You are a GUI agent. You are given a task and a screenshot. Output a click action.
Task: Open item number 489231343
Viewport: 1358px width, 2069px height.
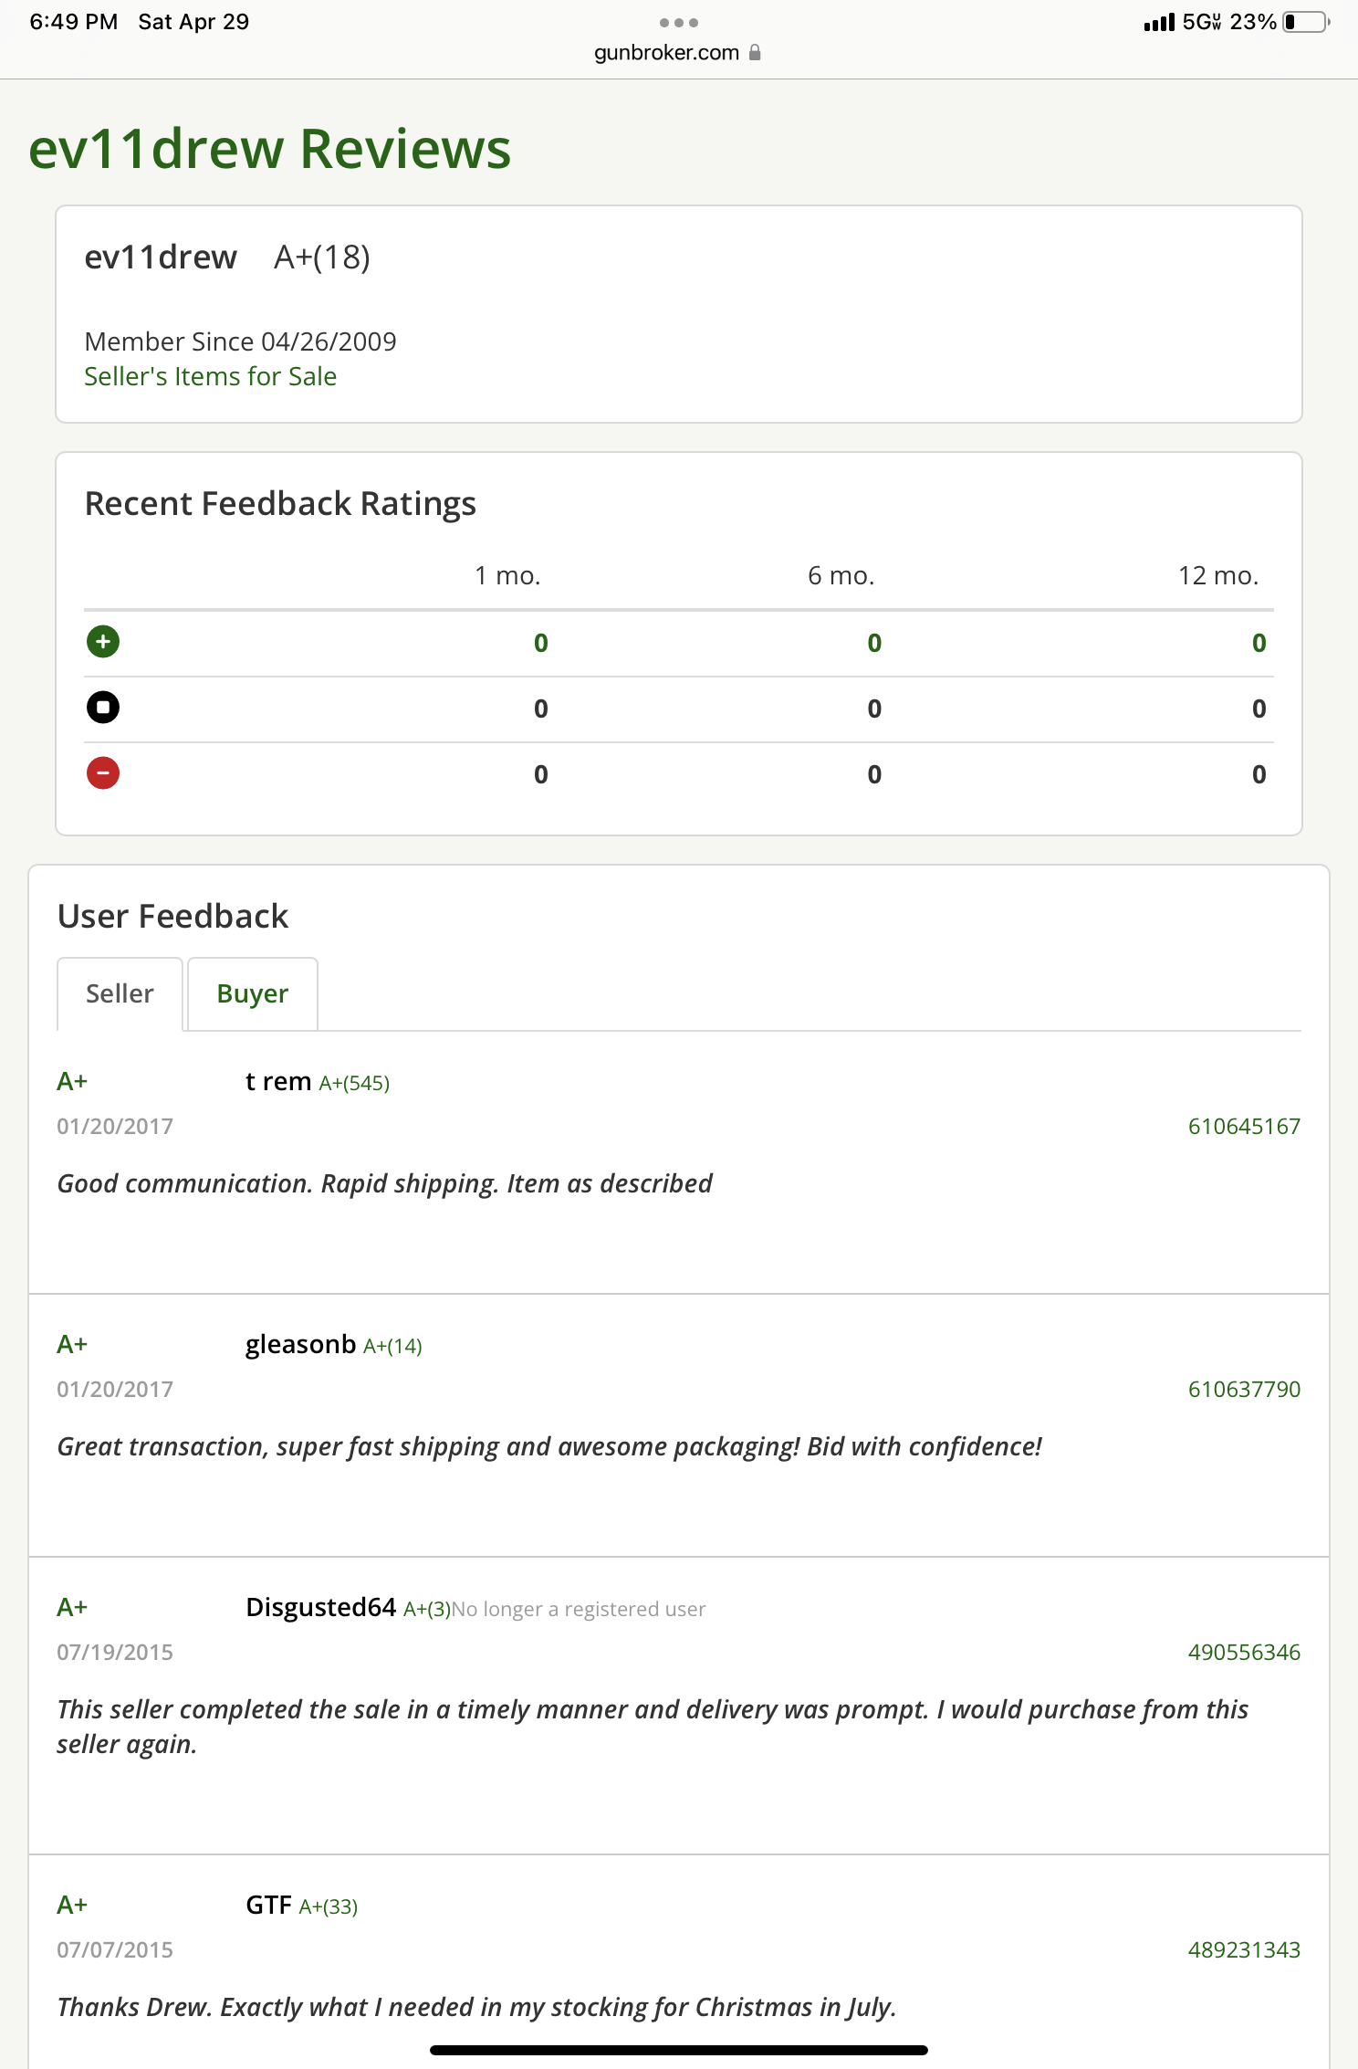(1244, 1949)
